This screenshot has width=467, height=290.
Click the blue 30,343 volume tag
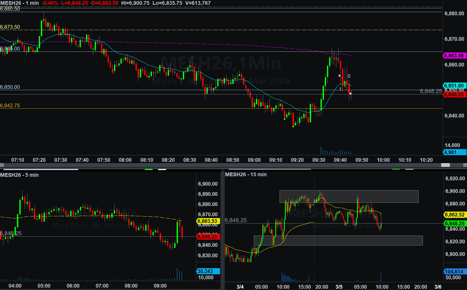(208, 271)
